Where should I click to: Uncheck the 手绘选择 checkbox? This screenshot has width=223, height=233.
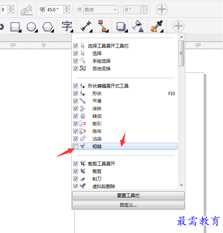point(75,61)
